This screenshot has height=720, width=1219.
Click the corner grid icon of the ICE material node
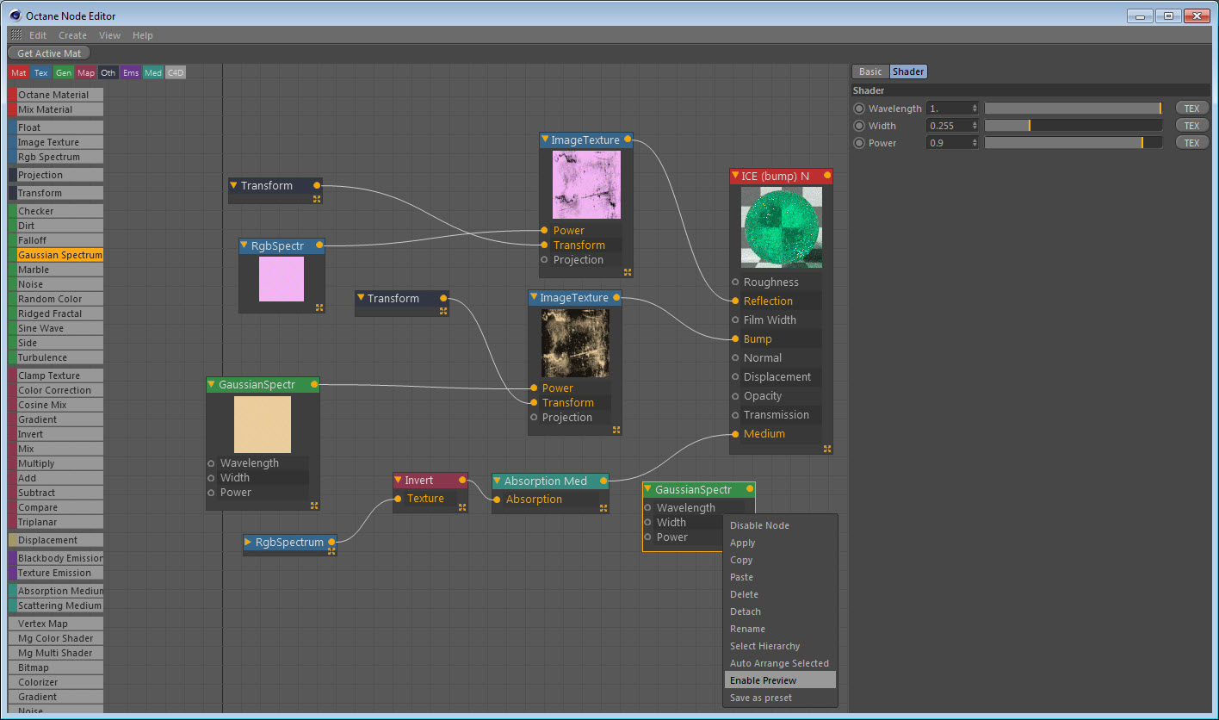827,449
